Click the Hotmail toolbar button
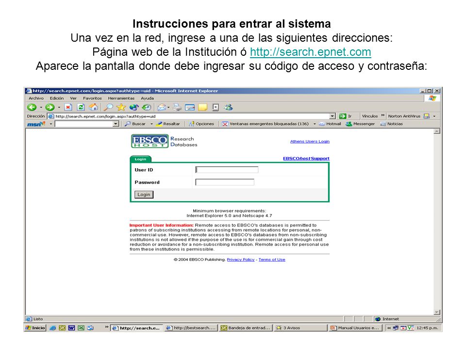 click(x=330, y=124)
